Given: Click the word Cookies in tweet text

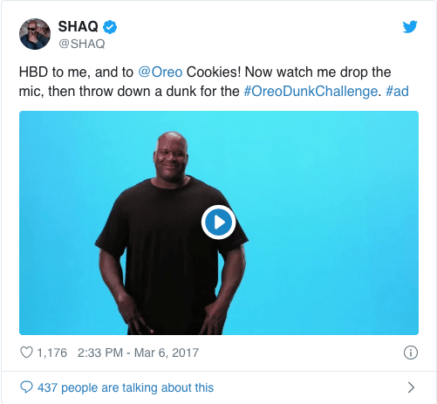Looking at the screenshot, I should [x=214, y=72].
